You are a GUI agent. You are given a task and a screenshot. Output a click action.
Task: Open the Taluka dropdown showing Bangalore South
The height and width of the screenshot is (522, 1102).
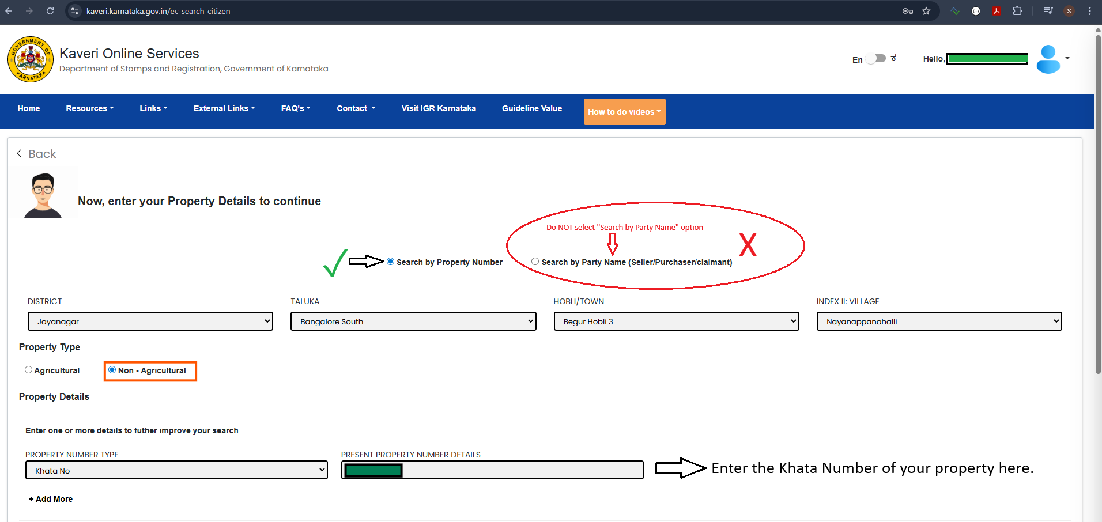tap(413, 321)
